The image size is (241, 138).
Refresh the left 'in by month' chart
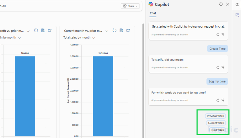[36, 30]
